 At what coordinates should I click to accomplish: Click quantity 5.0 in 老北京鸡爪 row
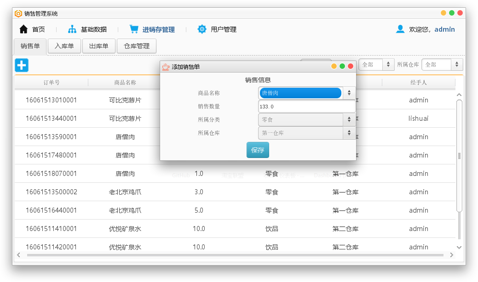(199, 210)
